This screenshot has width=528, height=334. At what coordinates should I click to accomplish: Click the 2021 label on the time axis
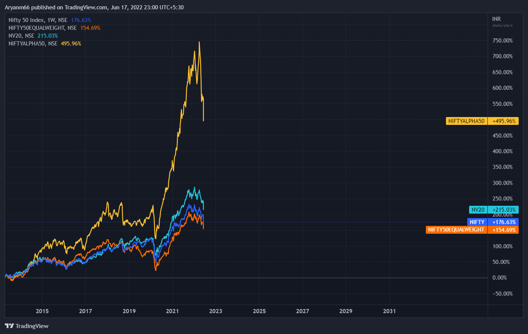(172, 311)
